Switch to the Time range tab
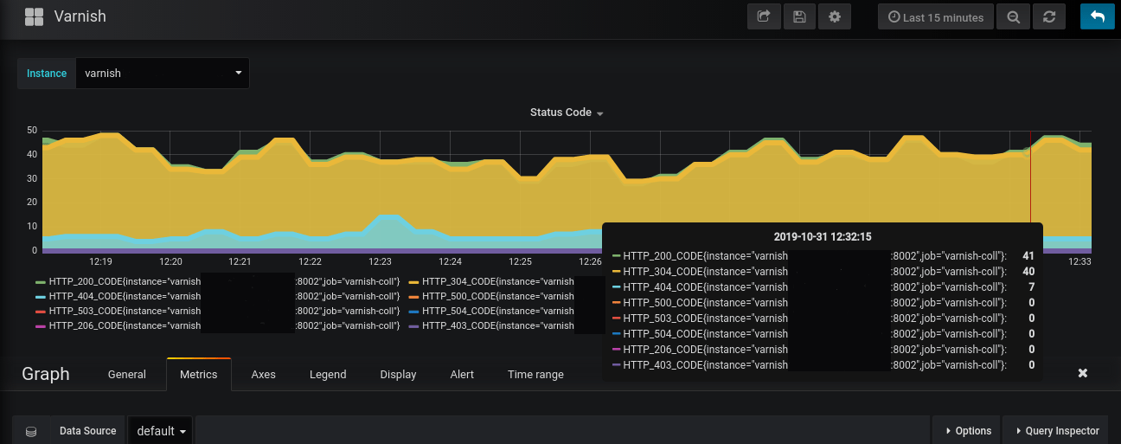This screenshot has width=1121, height=444. point(535,375)
